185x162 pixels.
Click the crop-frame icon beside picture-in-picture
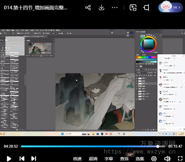(146, 8)
